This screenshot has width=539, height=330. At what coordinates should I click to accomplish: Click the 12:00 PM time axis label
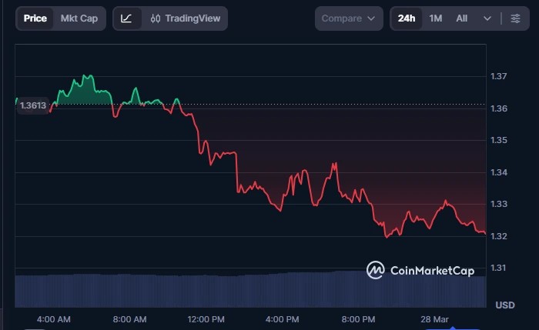pos(206,319)
